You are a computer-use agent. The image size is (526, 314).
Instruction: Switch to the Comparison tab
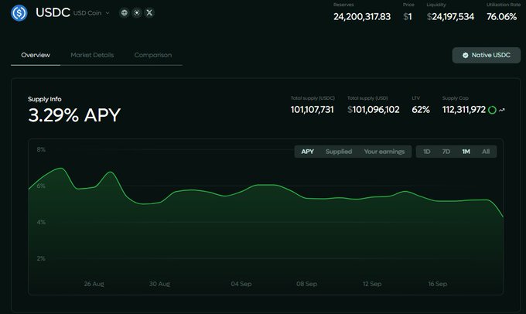pyautogui.click(x=153, y=55)
